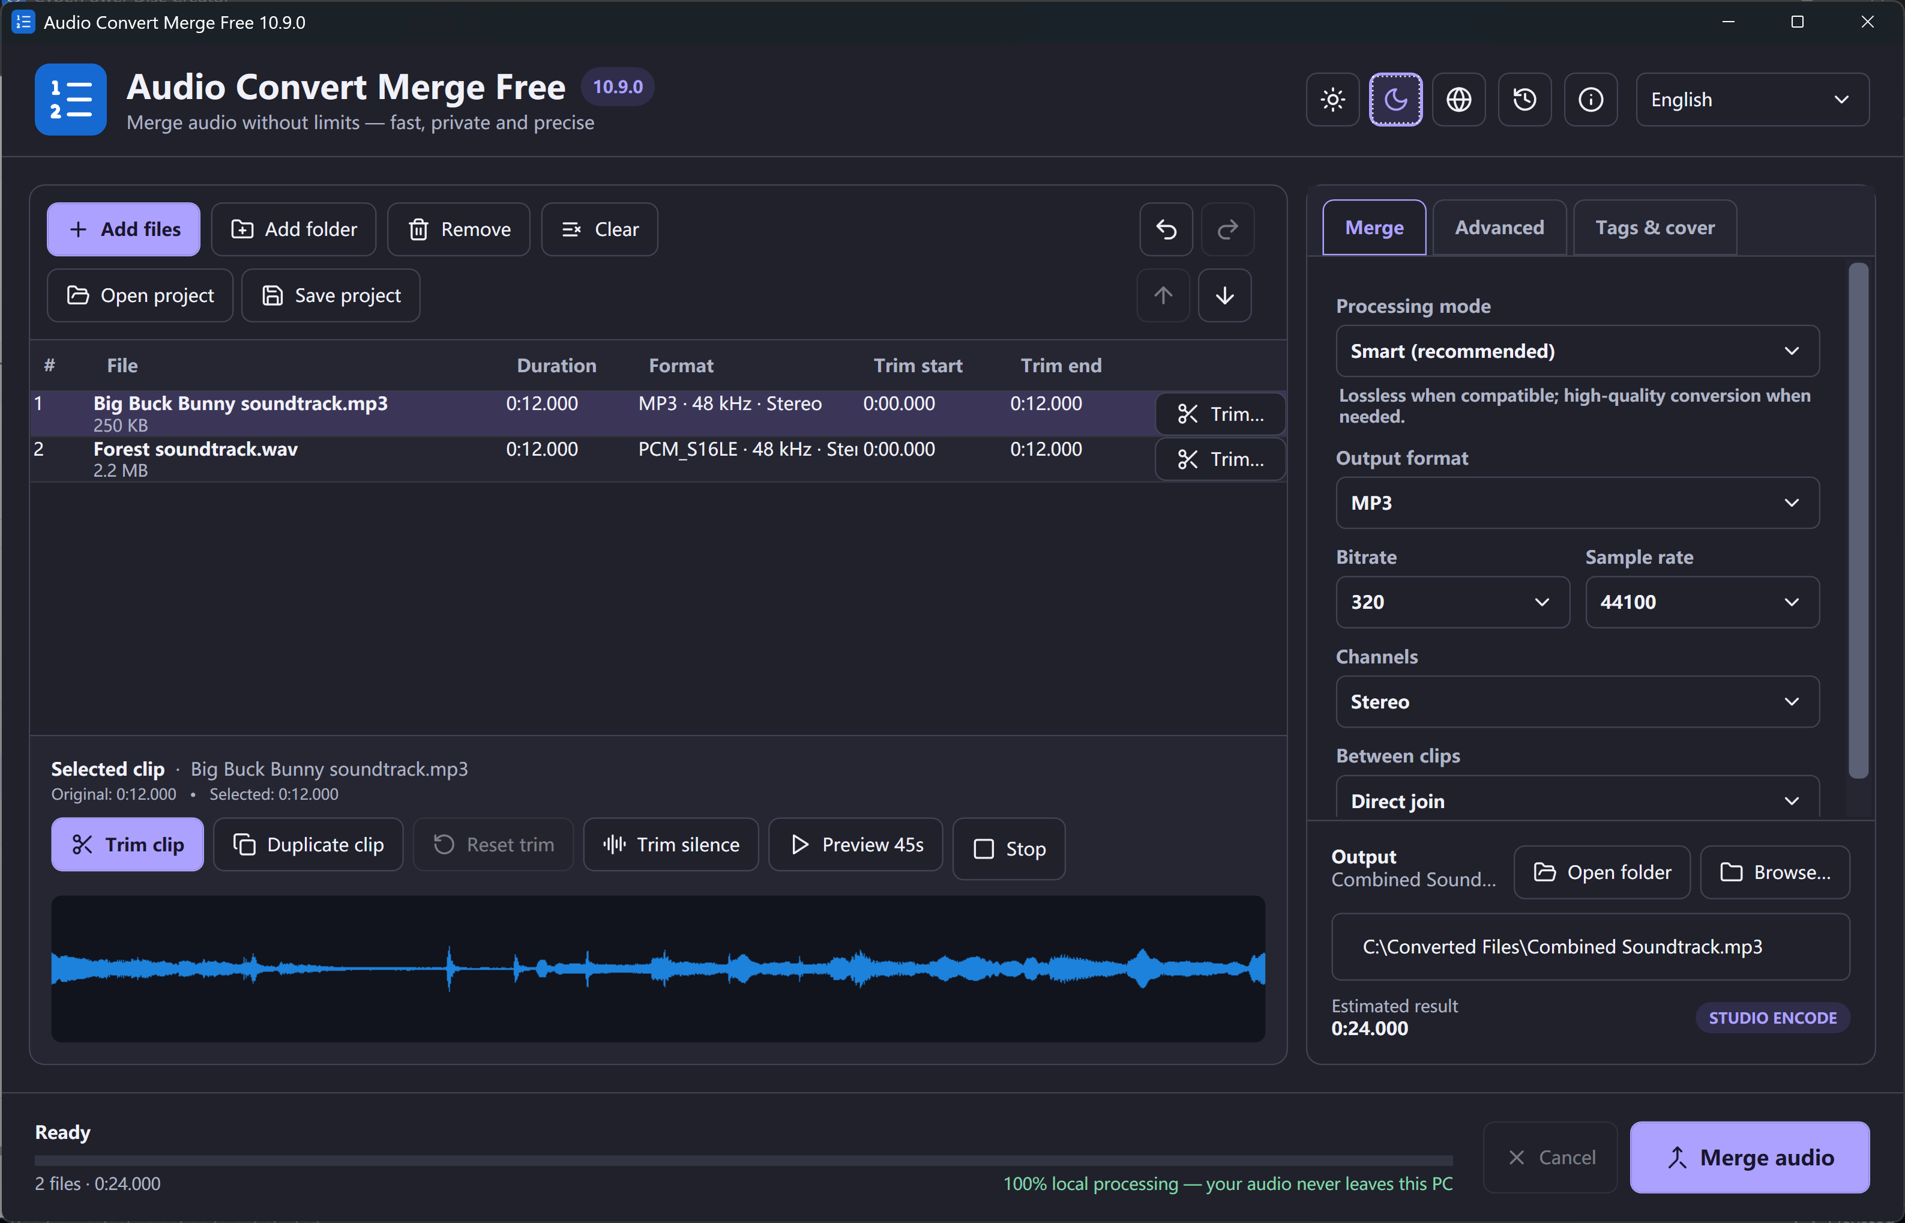Open the info circle icon
Image resolution: width=1905 pixels, height=1223 pixels.
pos(1591,99)
